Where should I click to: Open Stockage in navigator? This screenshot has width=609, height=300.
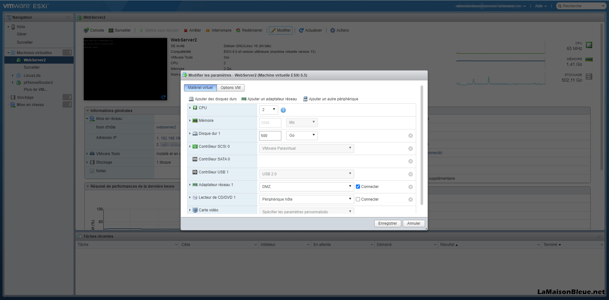point(25,97)
